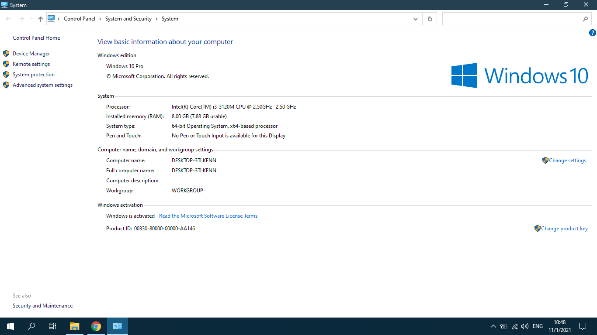Click the No Pen or Touch Input text
This screenshot has width=597, height=335.
(x=229, y=136)
